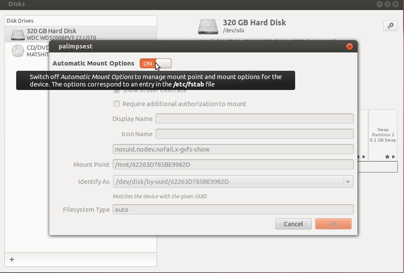Check Require additional authorization to mount
This screenshot has width=404, height=273.
[117, 104]
